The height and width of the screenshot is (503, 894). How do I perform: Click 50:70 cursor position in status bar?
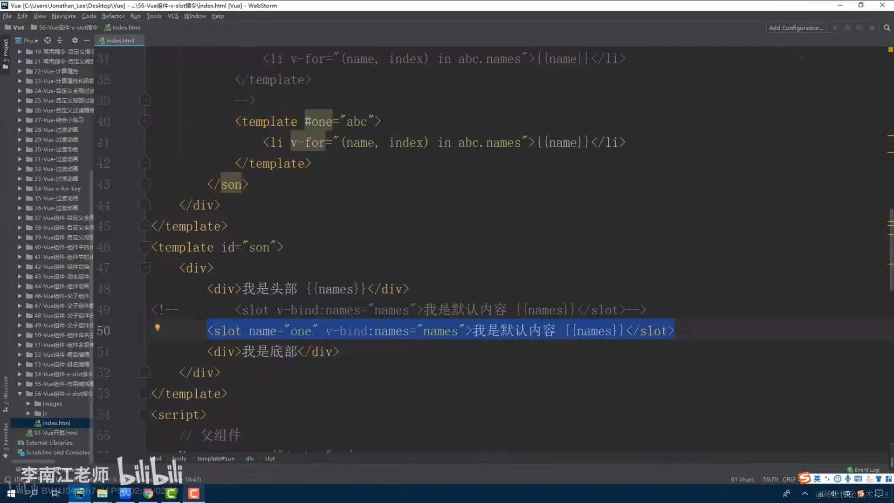pyautogui.click(x=770, y=479)
